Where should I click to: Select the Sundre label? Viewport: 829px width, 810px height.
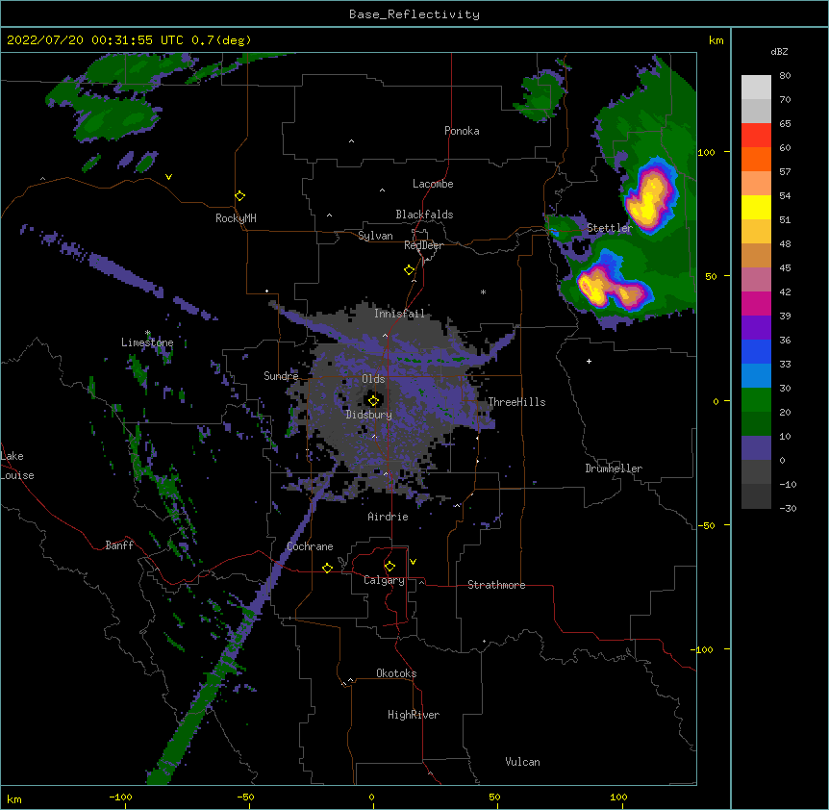click(x=281, y=376)
